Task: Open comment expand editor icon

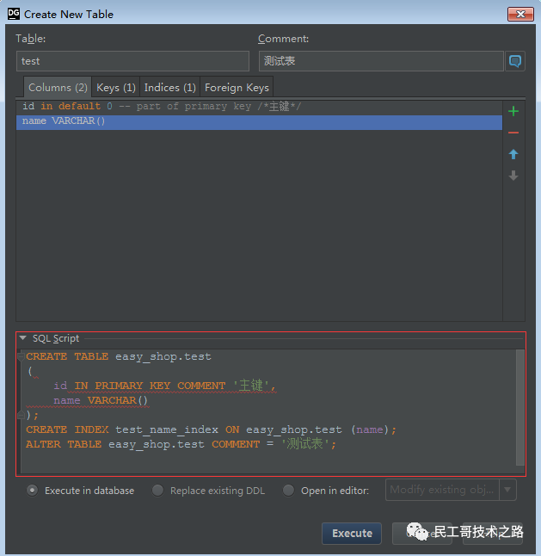Action: (515, 61)
